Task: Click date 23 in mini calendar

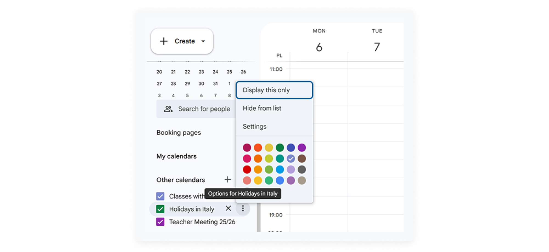Action: point(201,72)
